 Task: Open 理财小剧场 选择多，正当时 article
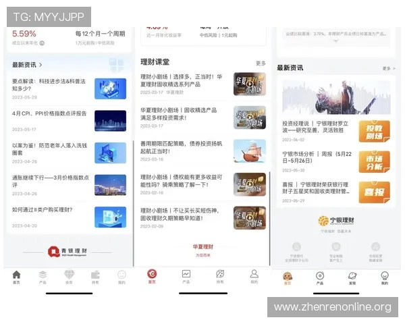click(x=203, y=84)
